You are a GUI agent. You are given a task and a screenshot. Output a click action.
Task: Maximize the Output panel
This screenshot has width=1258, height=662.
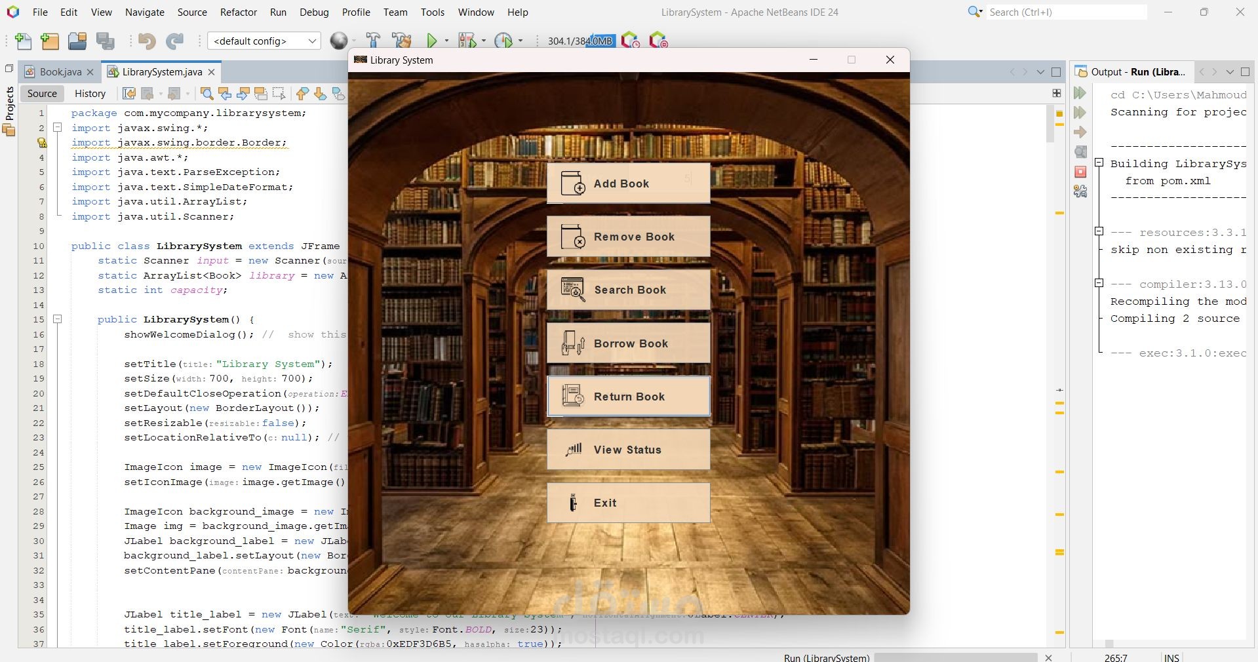[1245, 72]
